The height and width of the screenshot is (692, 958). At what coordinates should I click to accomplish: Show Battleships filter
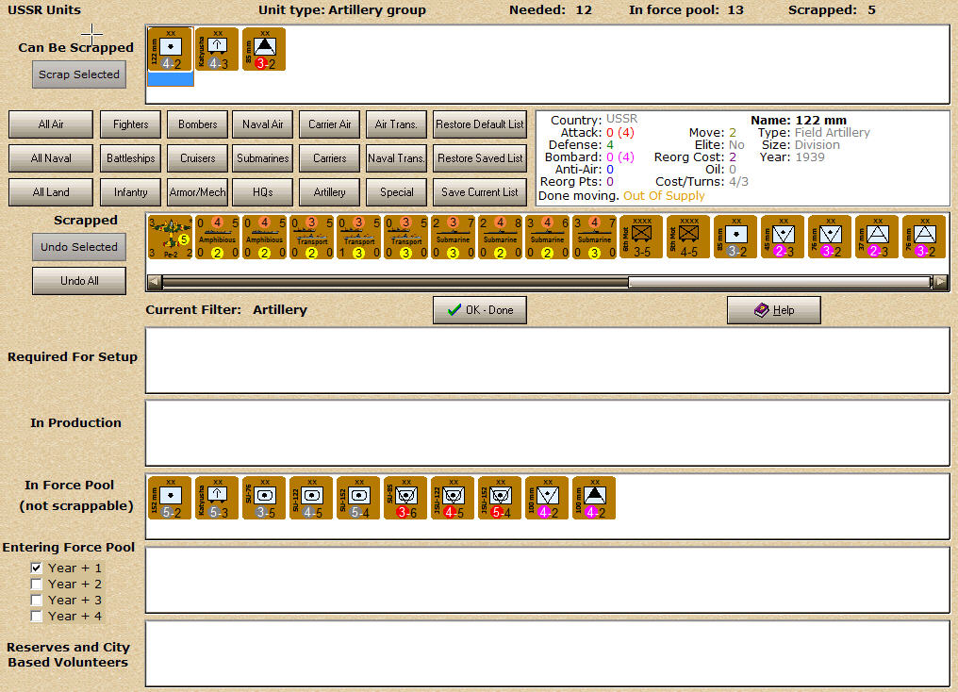click(130, 158)
